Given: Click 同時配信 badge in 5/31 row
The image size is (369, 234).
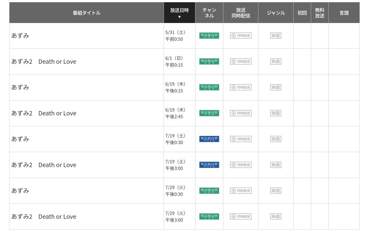Looking at the screenshot, I should click(241, 36).
